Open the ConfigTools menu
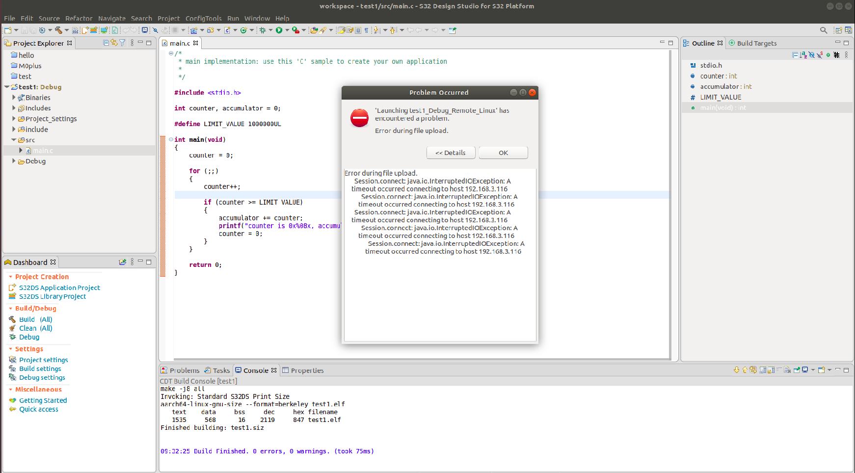This screenshot has height=473, width=855. tap(203, 18)
